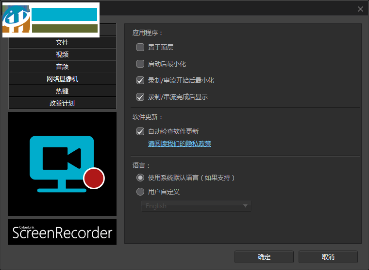Open the 网络摄像机 settings
This screenshot has height=270, width=369.
pyautogui.click(x=62, y=79)
